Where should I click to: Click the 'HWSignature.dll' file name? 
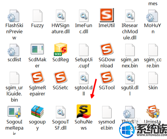coord(60,29)
